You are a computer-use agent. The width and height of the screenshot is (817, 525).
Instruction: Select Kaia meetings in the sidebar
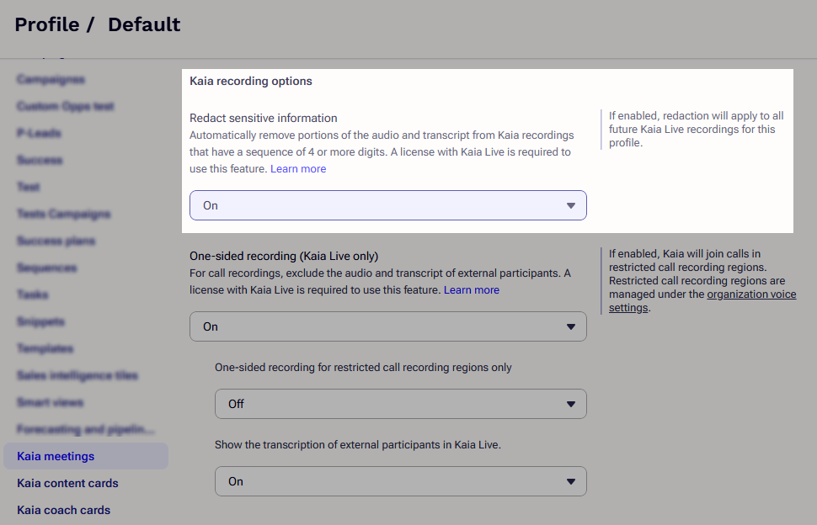(x=56, y=456)
